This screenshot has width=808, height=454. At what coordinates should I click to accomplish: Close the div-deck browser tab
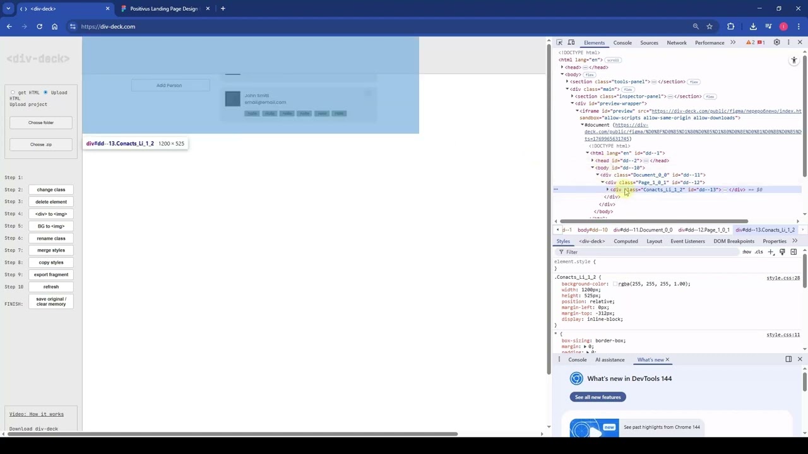coord(107,9)
